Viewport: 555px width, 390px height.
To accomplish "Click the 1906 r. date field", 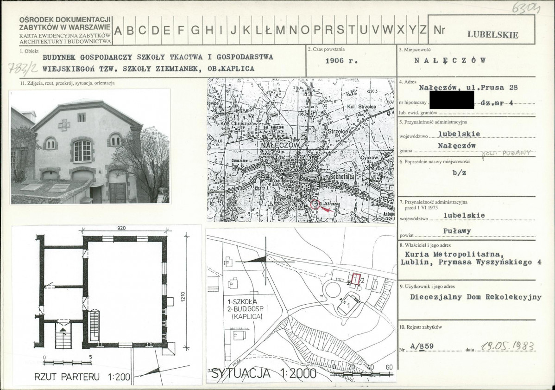I will click(341, 61).
